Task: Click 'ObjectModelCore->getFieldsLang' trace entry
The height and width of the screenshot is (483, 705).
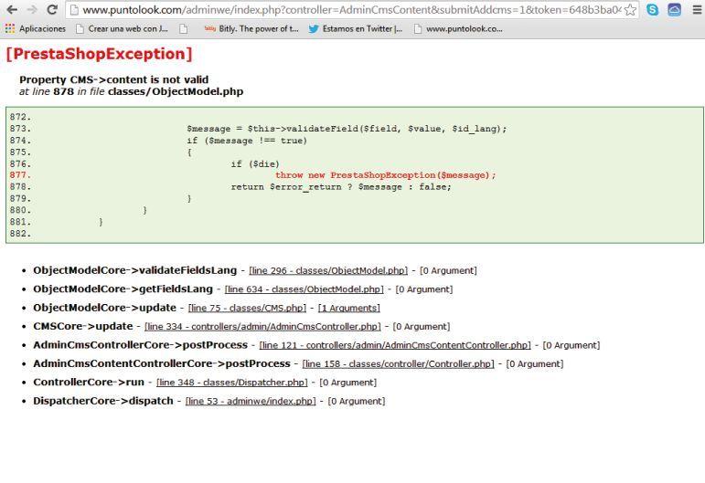Action: pos(123,289)
